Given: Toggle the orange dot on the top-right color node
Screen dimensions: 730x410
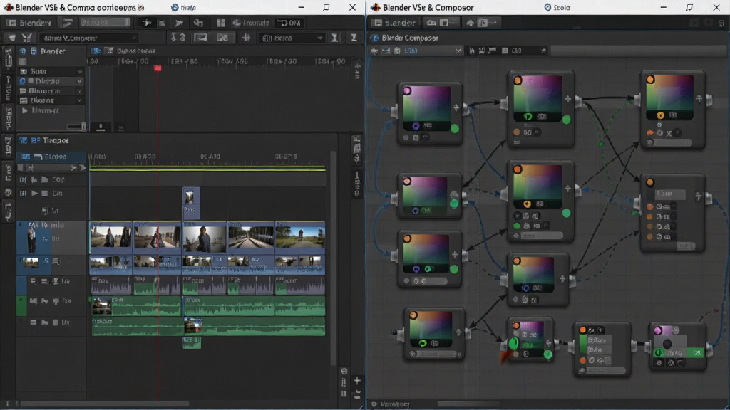Looking at the screenshot, I should pos(650,80).
